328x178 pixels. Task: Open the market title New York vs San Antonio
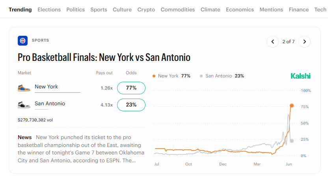pyautogui.click(x=104, y=57)
